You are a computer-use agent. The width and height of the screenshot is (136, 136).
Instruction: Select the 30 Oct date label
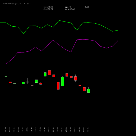[x=5, y=129]
